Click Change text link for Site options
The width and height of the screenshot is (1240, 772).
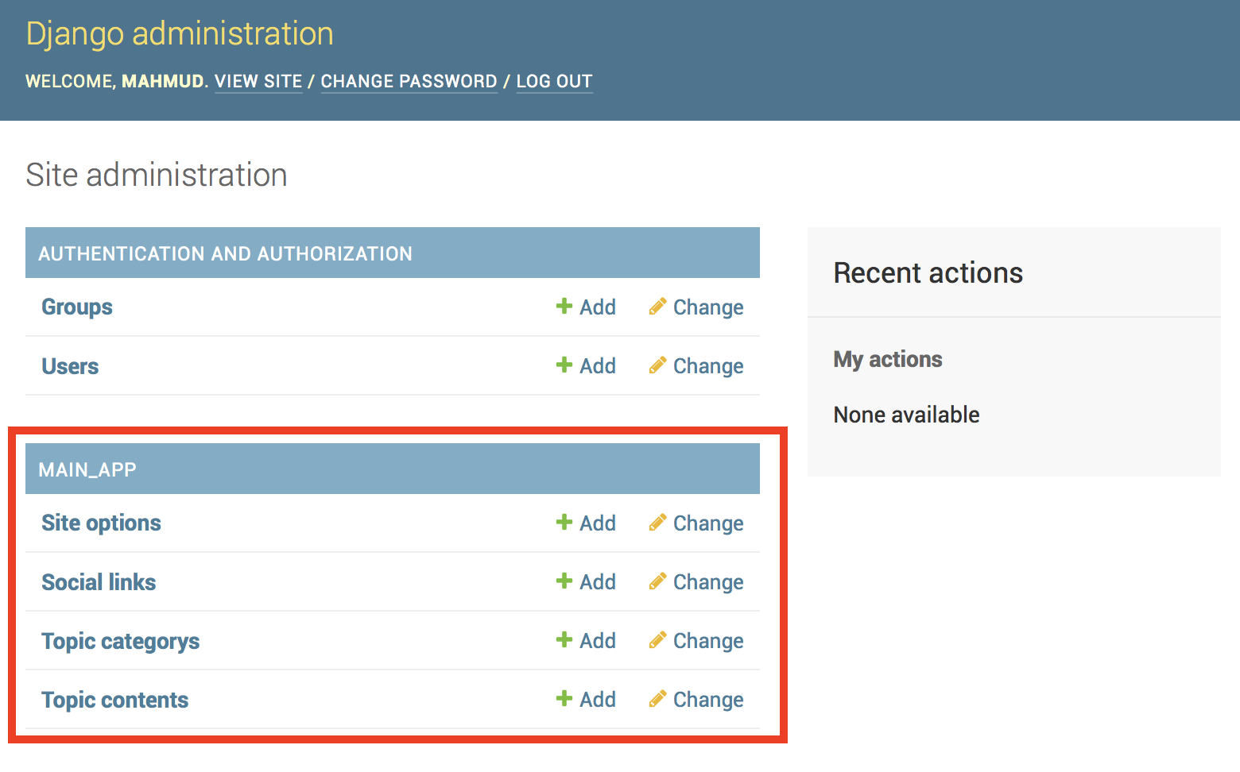click(x=708, y=523)
